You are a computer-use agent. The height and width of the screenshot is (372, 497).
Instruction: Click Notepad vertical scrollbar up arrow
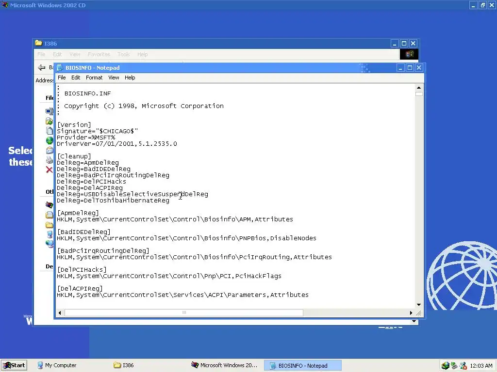point(419,88)
